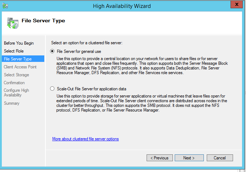The height and width of the screenshot is (172, 246).
Task: Jump to the Select Role step
Action: 14,51
